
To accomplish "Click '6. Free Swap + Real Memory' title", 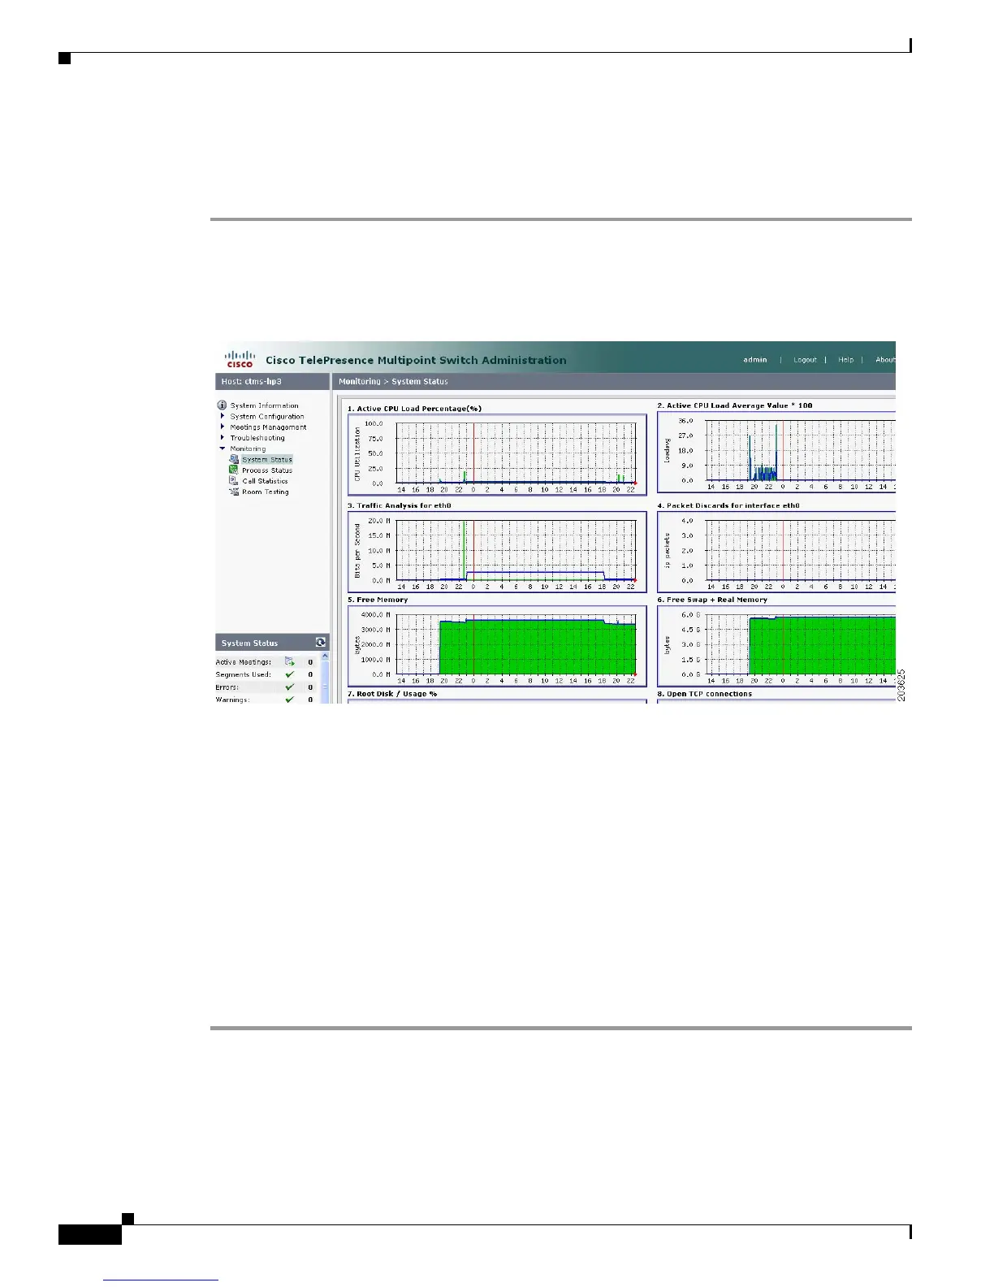I will pyautogui.click(x=712, y=600).
